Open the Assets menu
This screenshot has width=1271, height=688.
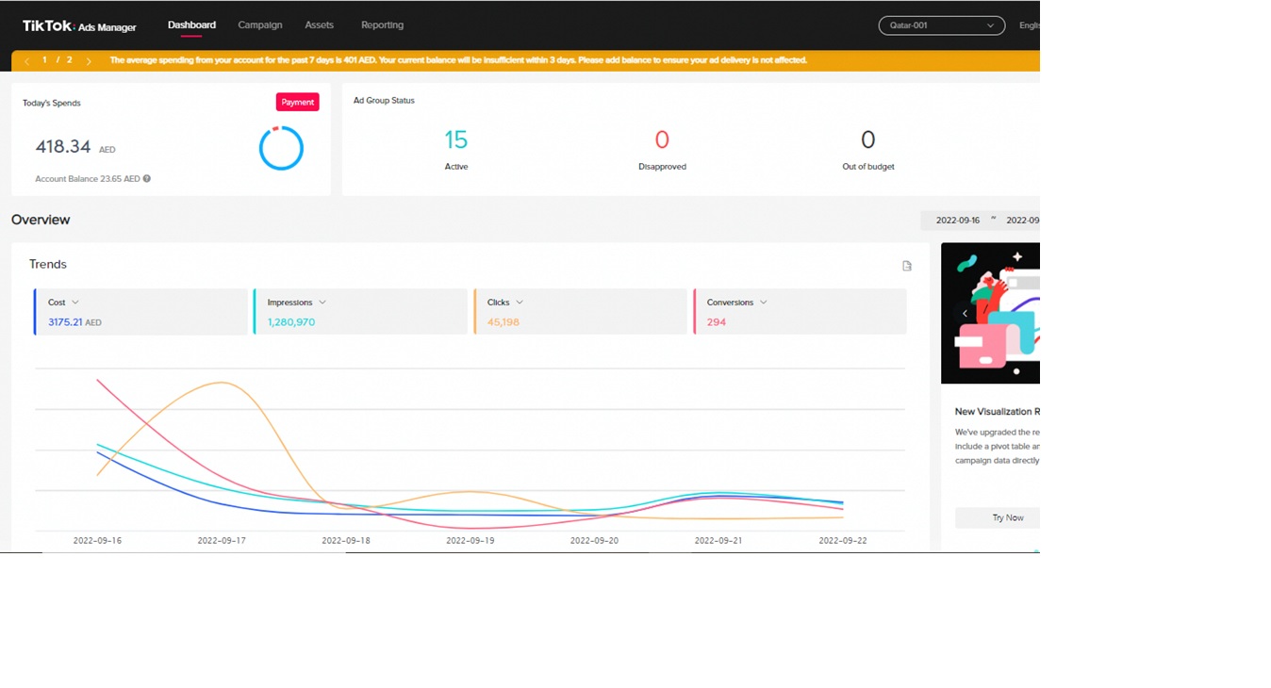point(319,25)
